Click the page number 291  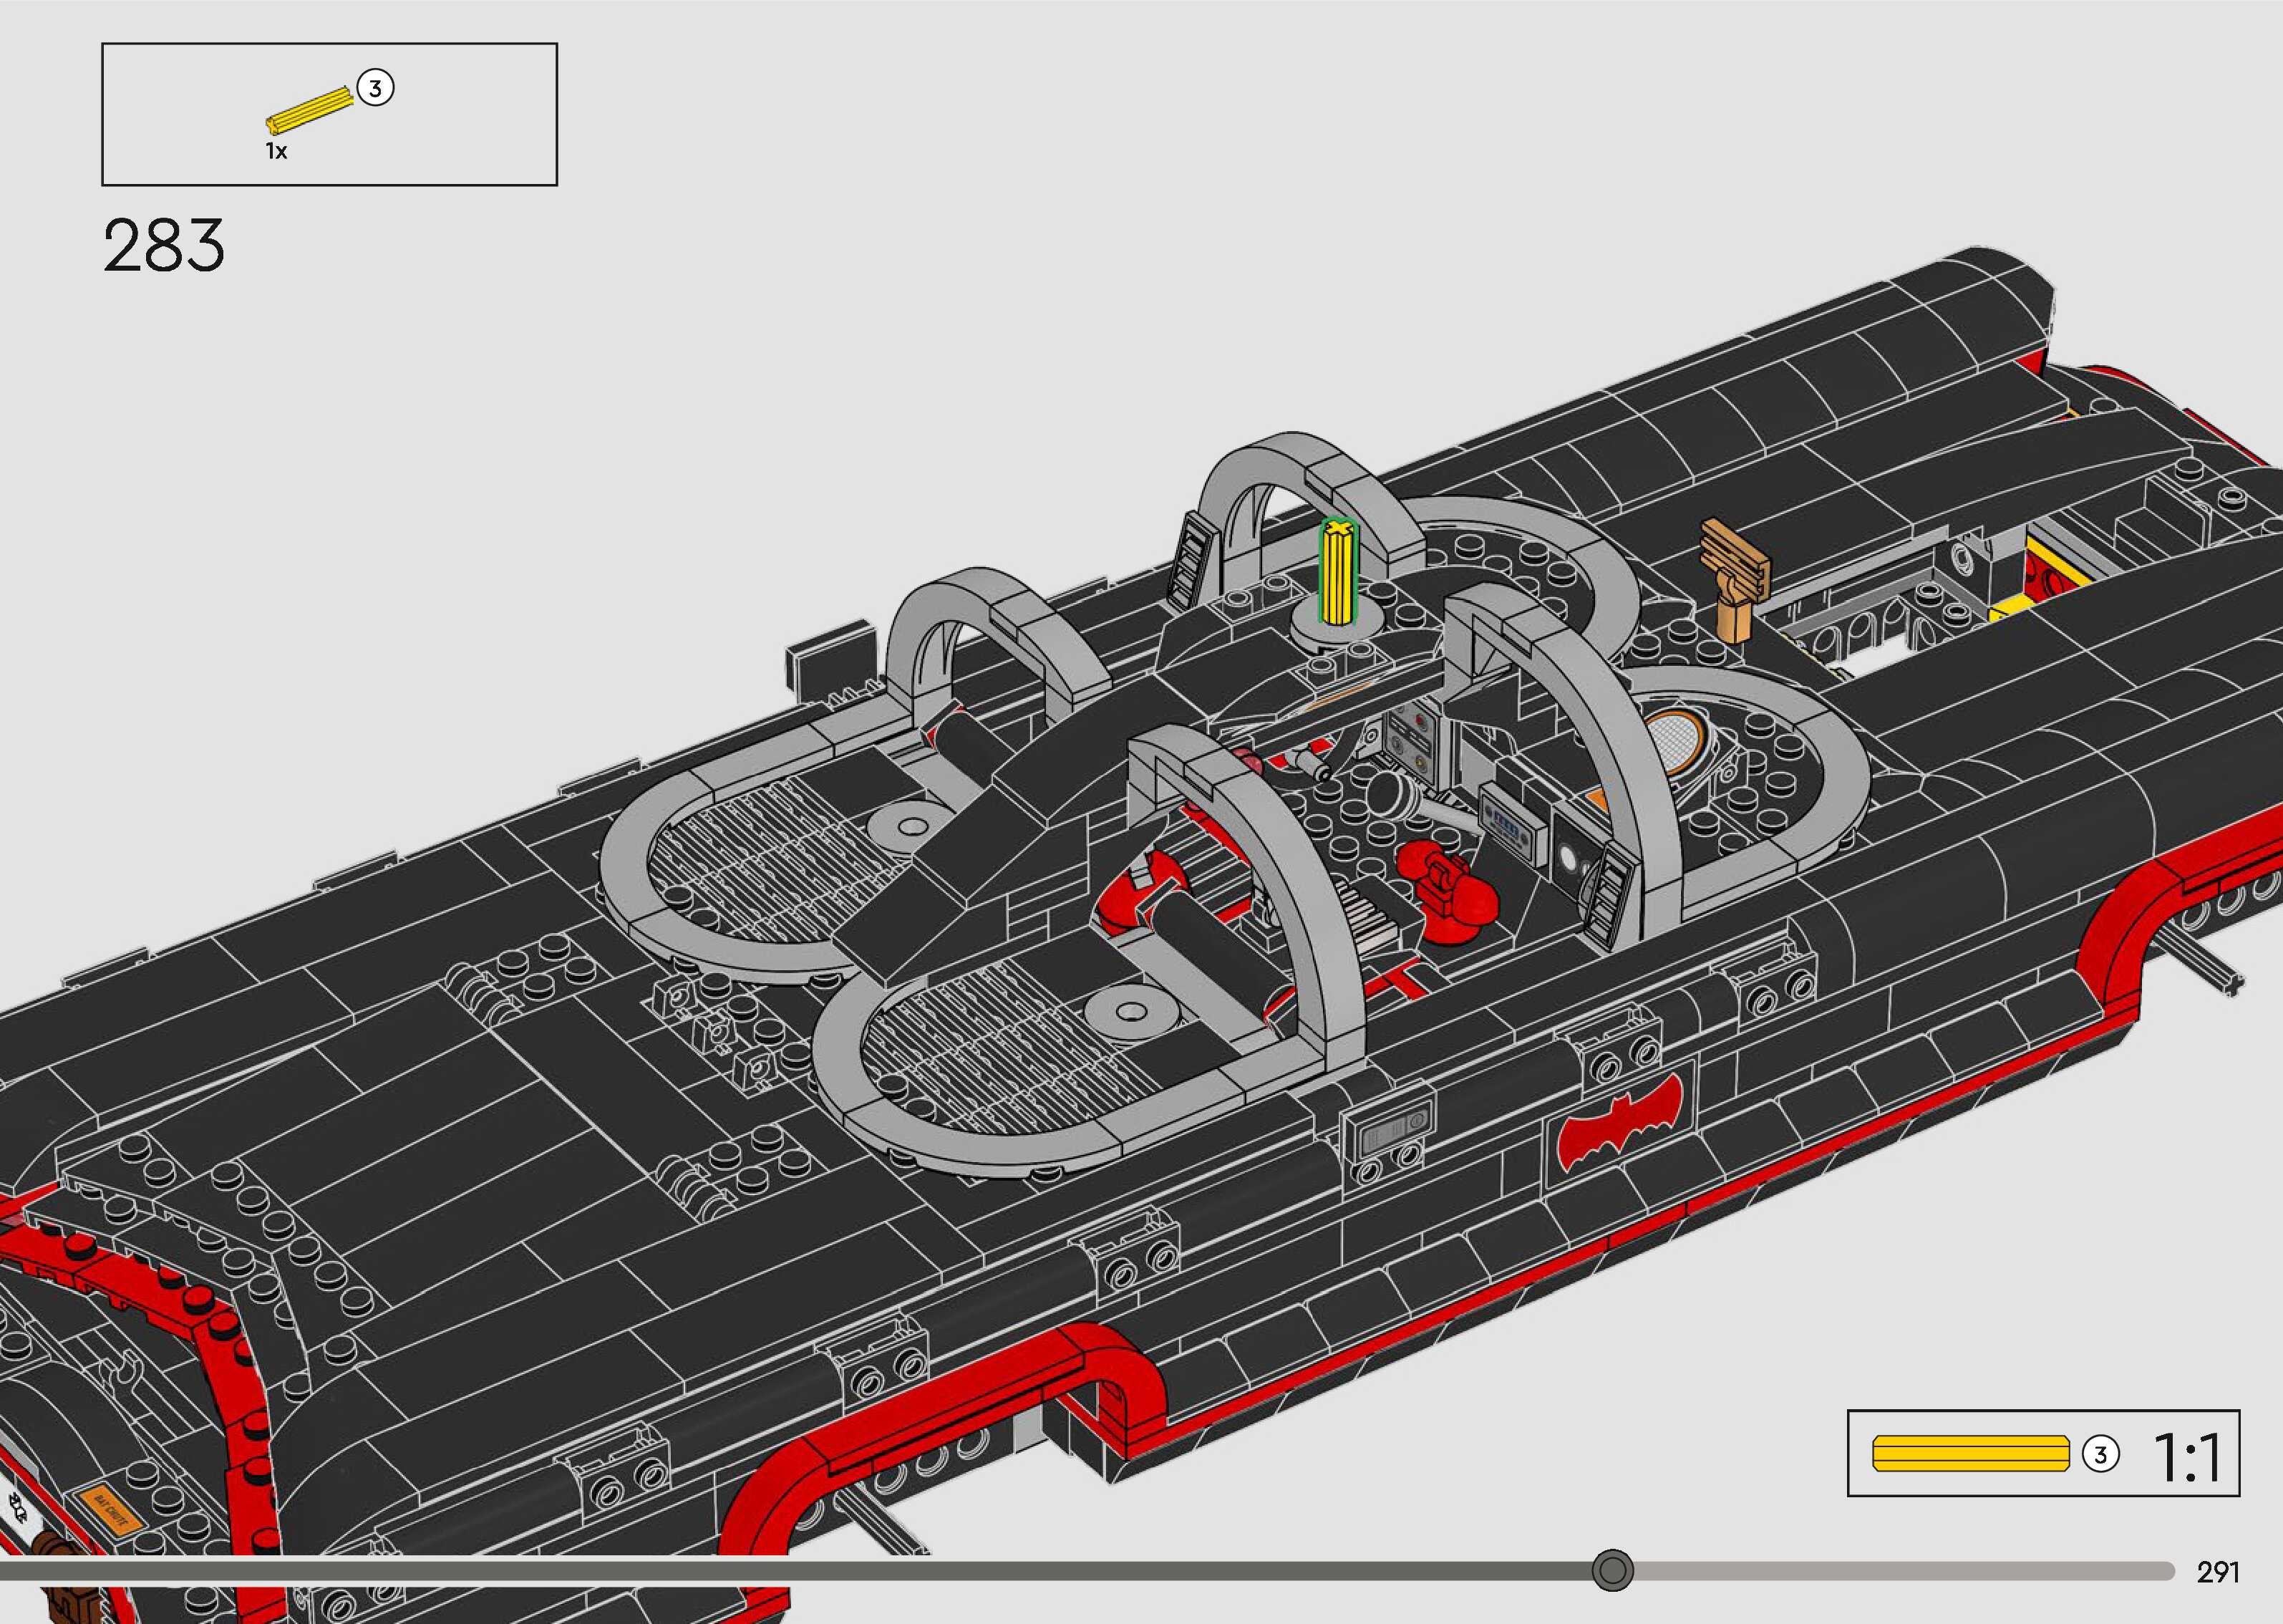tap(2217, 1572)
